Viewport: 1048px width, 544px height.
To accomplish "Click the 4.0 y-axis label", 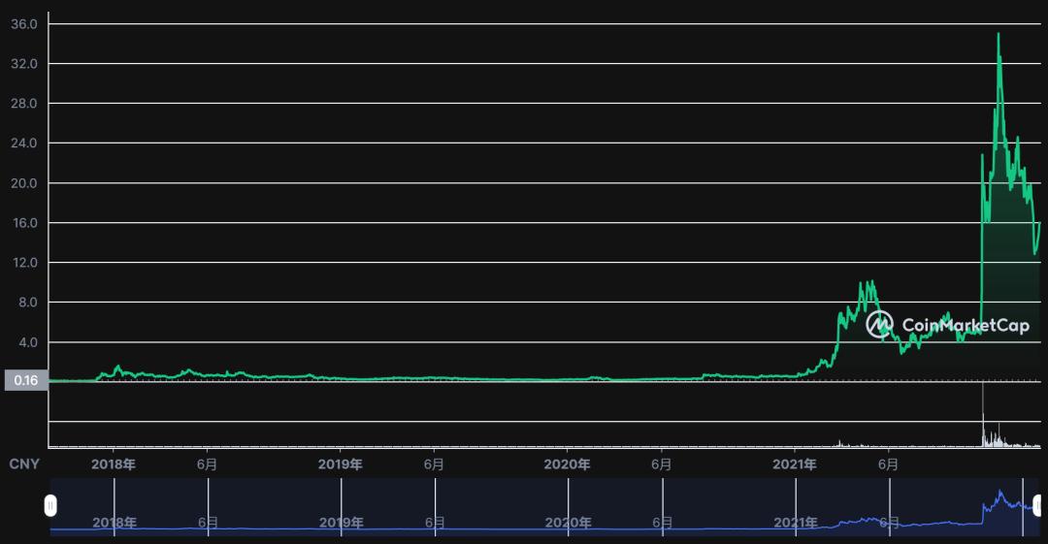I will (x=27, y=342).
